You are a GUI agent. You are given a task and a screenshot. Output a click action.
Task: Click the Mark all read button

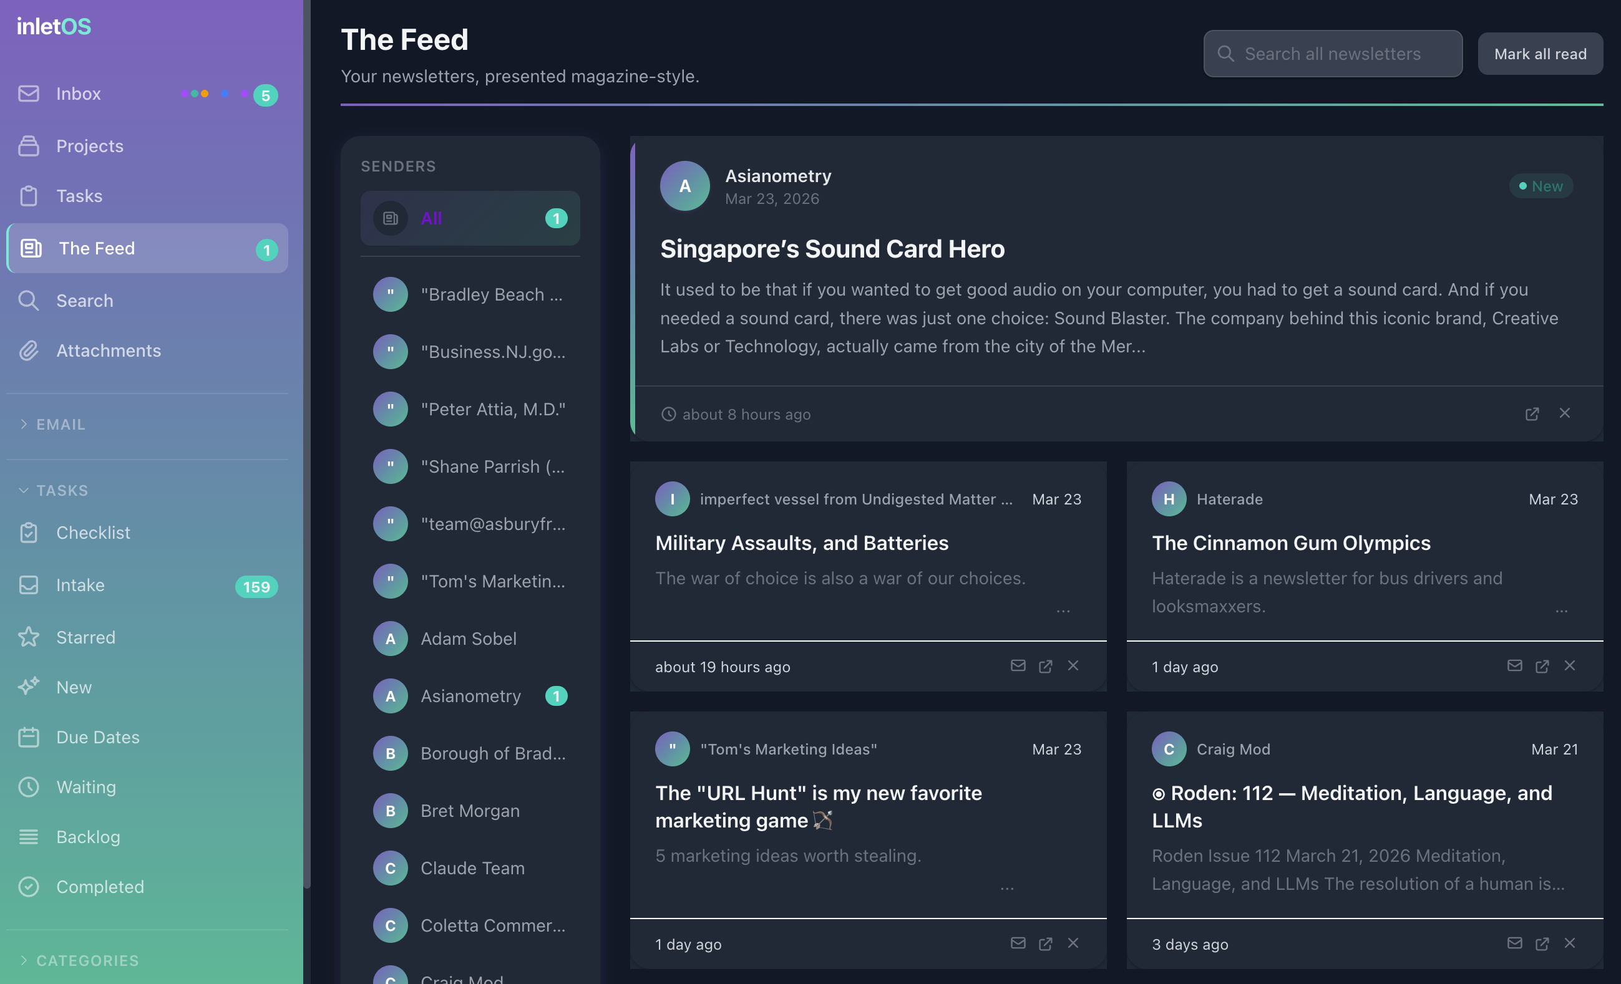pos(1539,54)
